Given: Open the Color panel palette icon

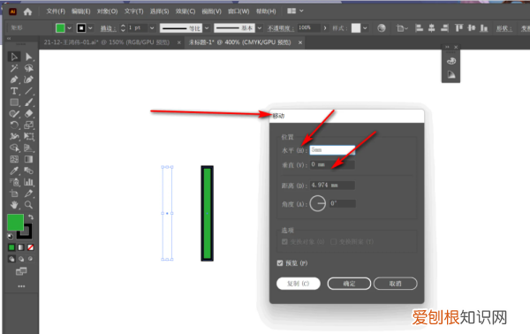Looking at the screenshot, I should pyautogui.click(x=451, y=61).
